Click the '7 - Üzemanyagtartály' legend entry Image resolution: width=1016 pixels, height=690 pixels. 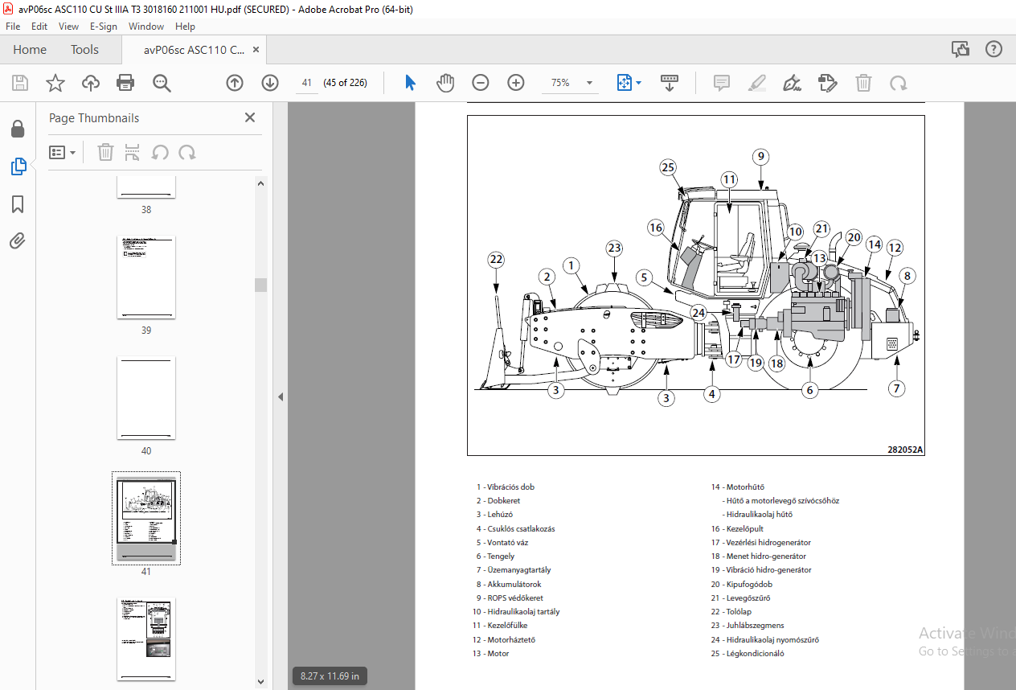pos(514,569)
